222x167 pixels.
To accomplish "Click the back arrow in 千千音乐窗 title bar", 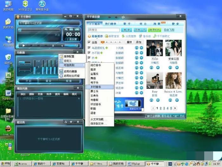I will [x=110, y=17].
